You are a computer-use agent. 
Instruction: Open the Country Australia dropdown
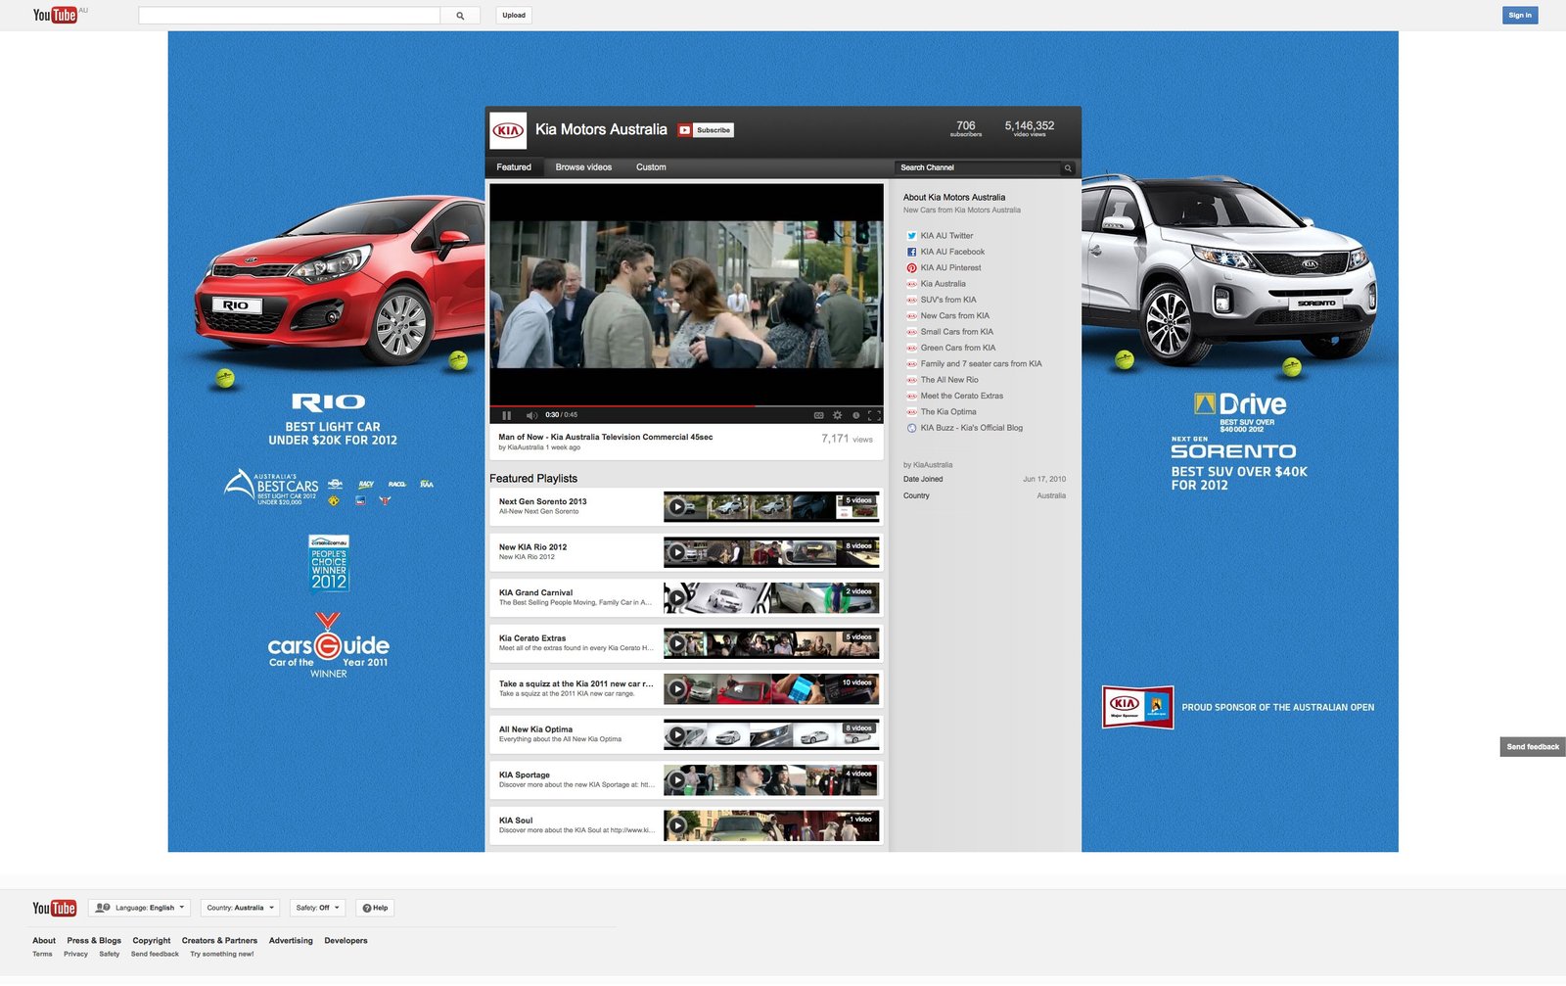pos(240,908)
